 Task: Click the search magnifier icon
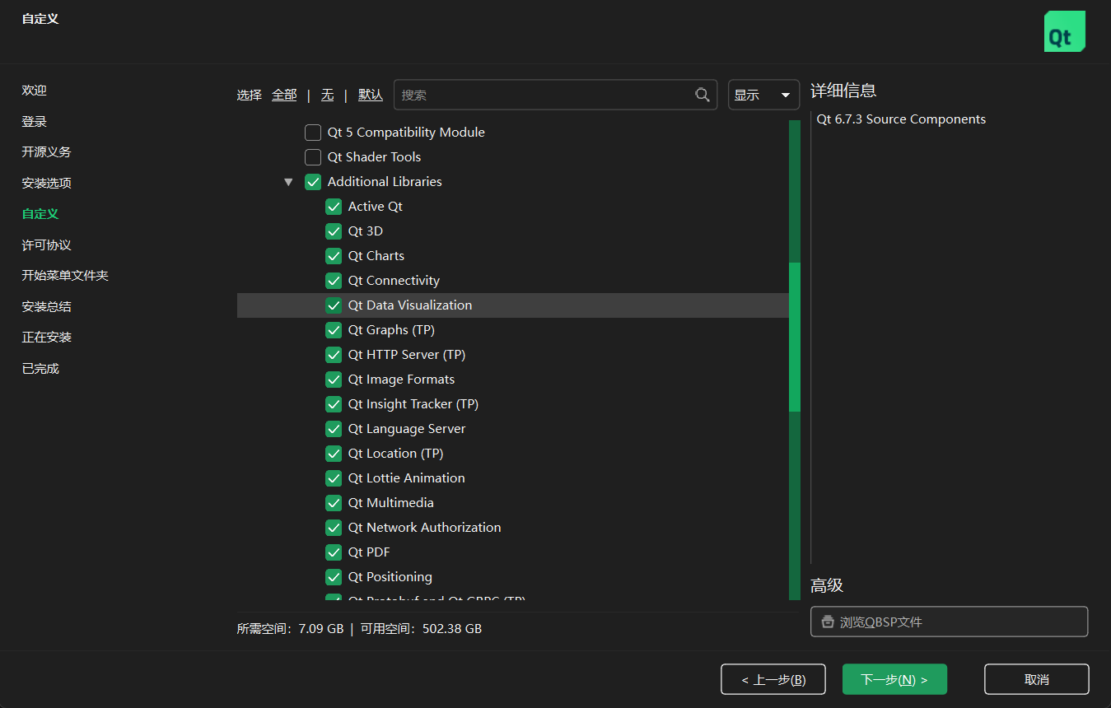coord(703,95)
